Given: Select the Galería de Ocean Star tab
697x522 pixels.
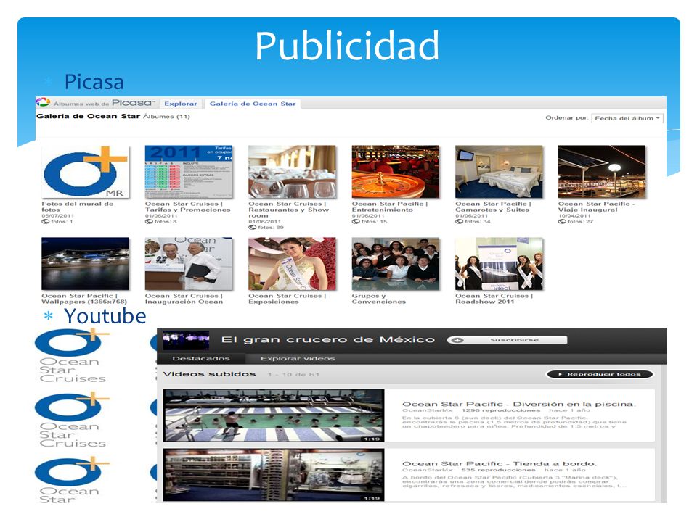Looking at the screenshot, I should pos(253,104).
